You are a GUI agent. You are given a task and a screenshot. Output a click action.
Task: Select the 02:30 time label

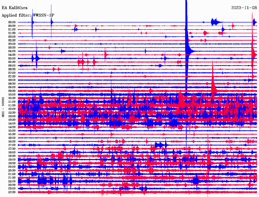click(x=12, y=40)
